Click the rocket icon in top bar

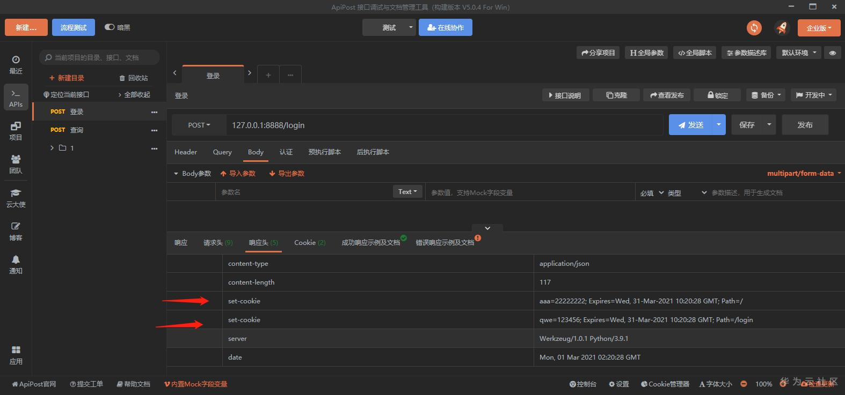tap(782, 28)
